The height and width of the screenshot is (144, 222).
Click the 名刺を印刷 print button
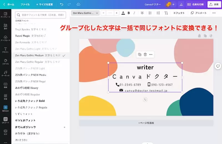(x=196, y=4)
